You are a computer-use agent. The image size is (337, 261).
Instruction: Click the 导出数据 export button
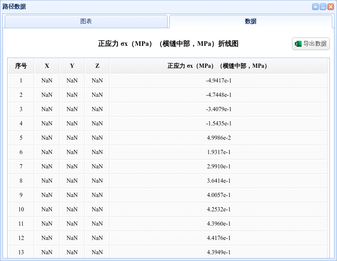click(x=310, y=44)
